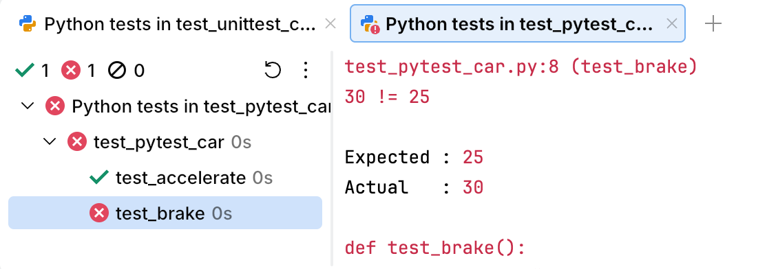Image resolution: width=767 pixels, height=269 pixels.
Task: Toggle the failed tests red X filter
Action: tap(78, 71)
